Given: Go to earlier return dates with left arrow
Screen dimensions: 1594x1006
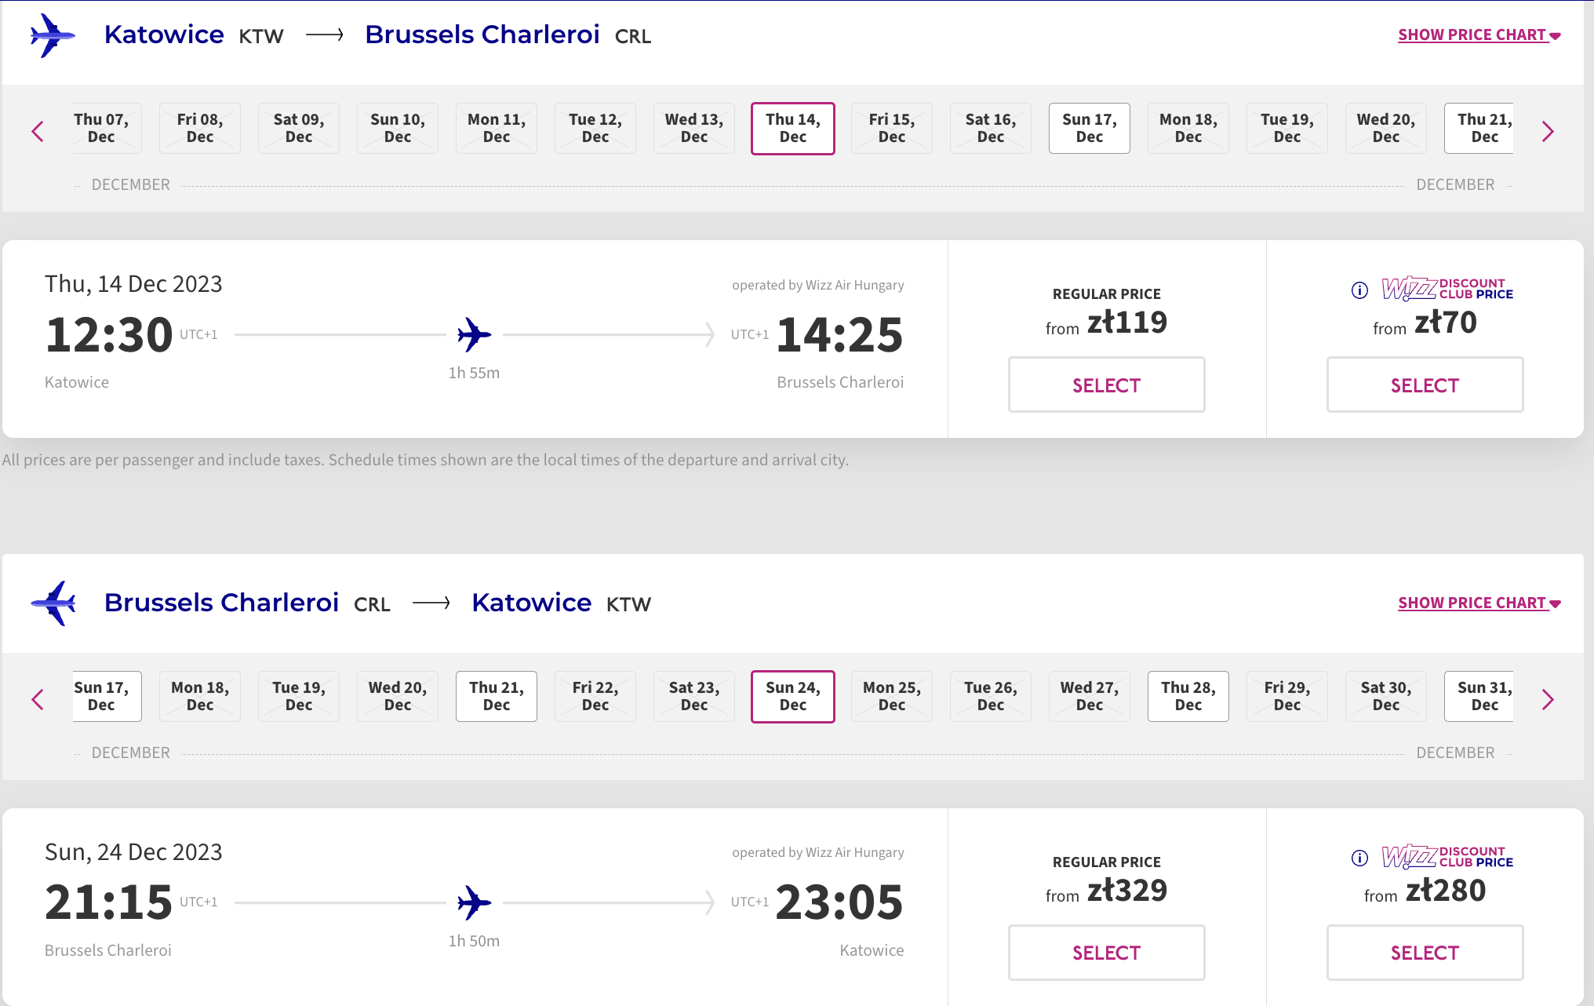Looking at the screenshot, I should click(38, 699).
